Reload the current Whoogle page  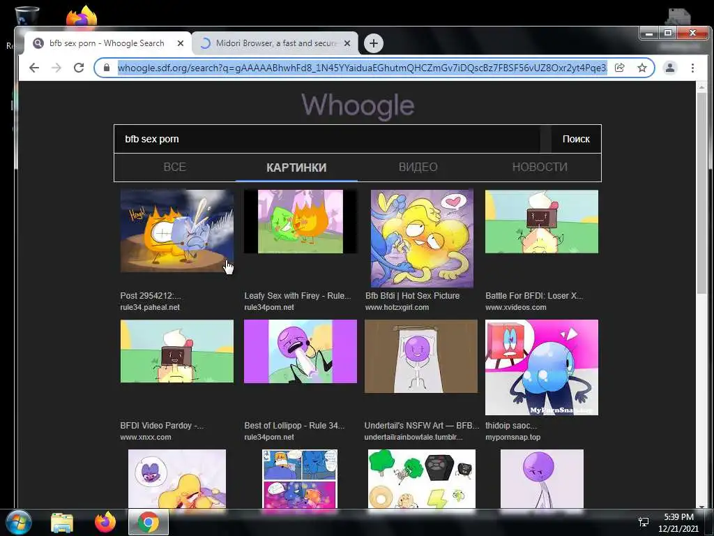[79, 68]
